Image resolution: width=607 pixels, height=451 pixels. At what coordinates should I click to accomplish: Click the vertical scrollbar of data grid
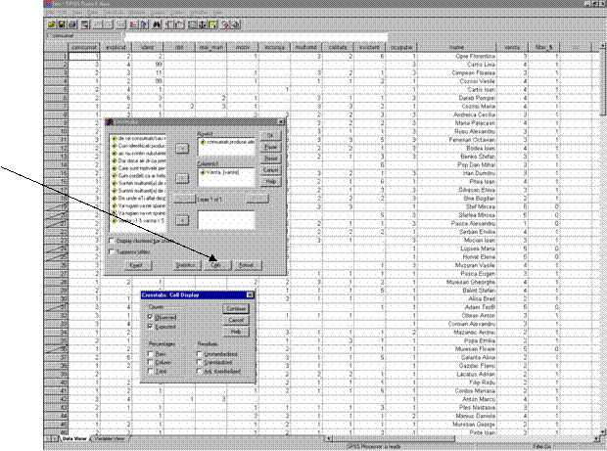602,238
